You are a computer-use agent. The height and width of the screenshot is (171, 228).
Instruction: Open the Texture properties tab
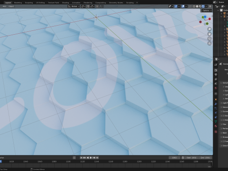tap(216, 132)
